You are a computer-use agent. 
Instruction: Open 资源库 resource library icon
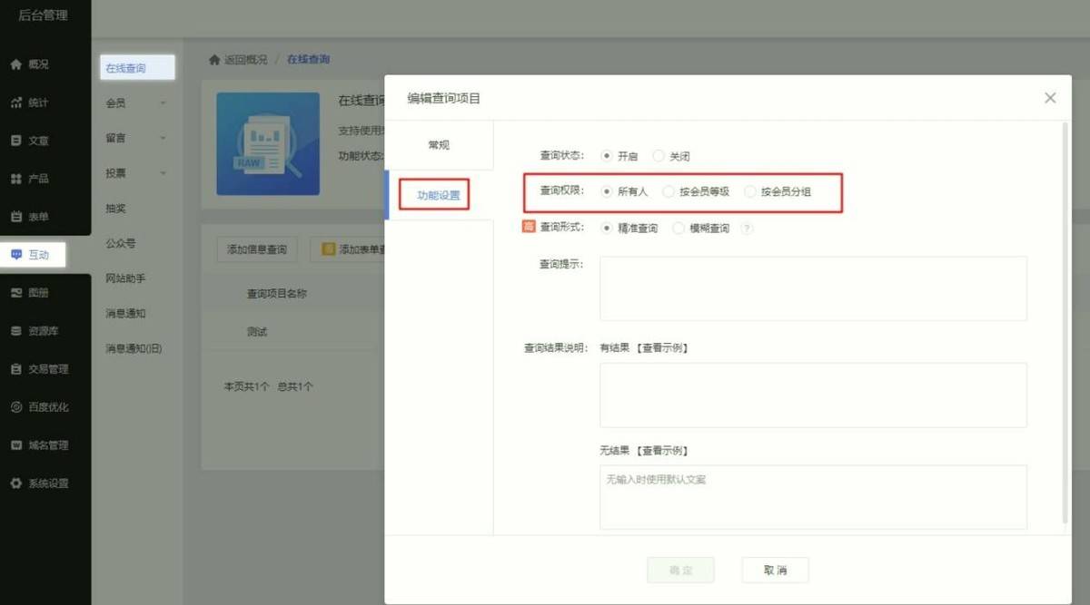click(x=15, y=331)
